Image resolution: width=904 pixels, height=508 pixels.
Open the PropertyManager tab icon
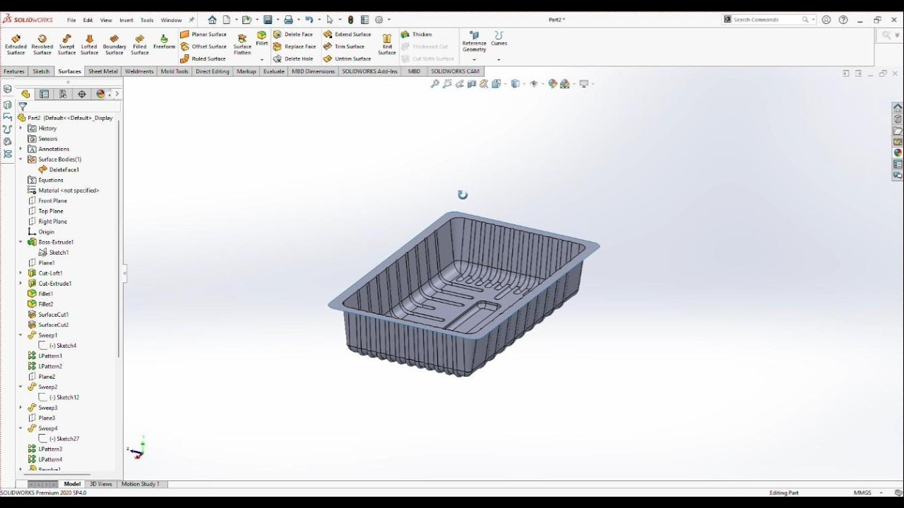[44, 94]
